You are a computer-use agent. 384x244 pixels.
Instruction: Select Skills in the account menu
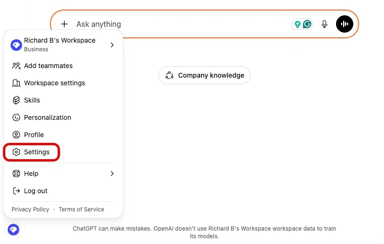tap(63, 100)
